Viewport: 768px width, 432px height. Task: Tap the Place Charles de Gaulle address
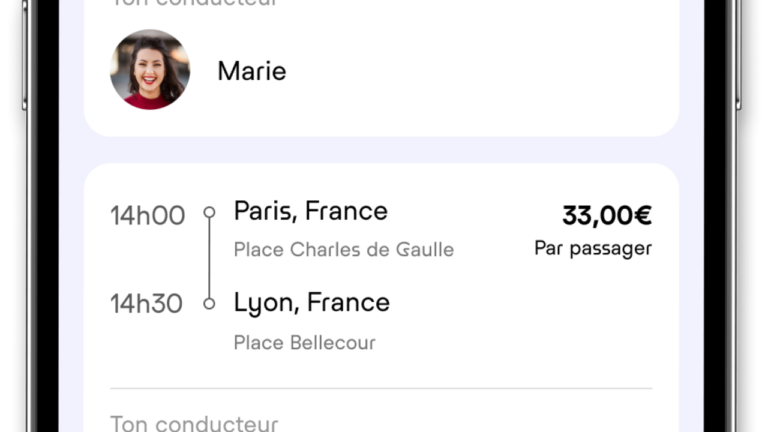(x=344, y=250)
